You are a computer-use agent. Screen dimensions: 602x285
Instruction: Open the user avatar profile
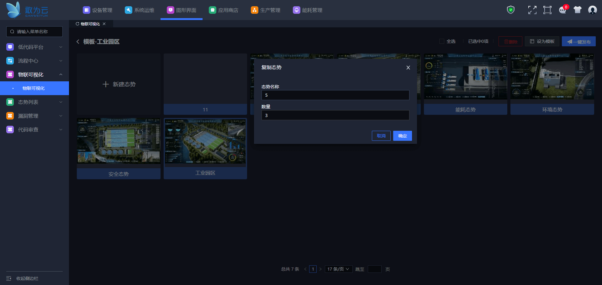click(593, 10)
